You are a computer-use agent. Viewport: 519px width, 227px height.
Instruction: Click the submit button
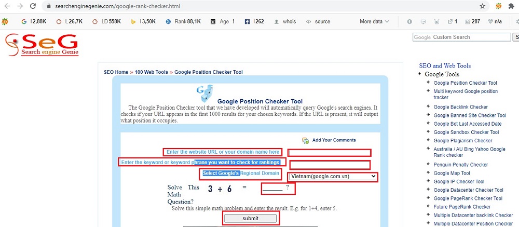[250, 218]
